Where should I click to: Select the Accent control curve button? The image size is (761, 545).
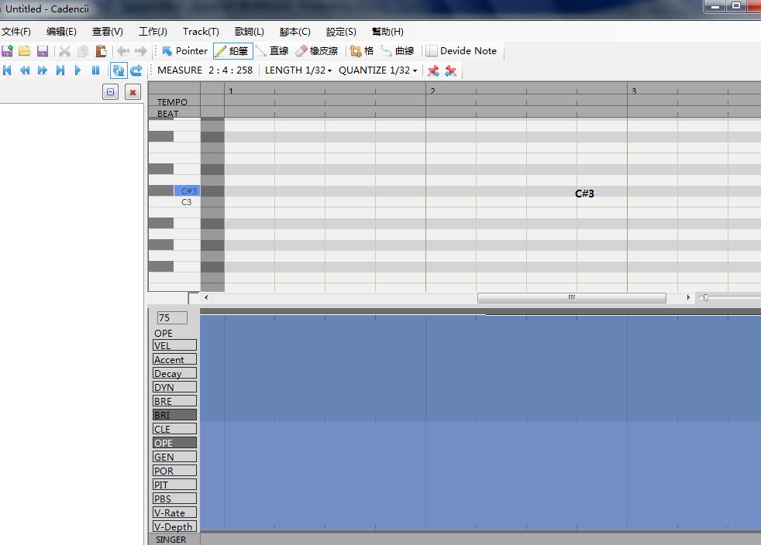click(x=174, y=359)
